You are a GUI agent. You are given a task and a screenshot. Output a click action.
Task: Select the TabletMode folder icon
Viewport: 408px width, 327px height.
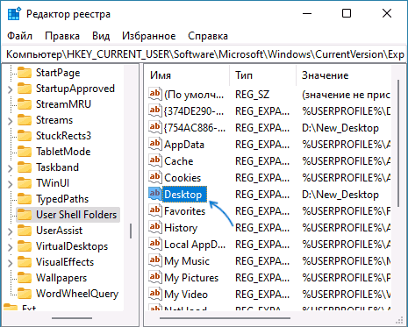pyautogui.click(x=25, y=152)
